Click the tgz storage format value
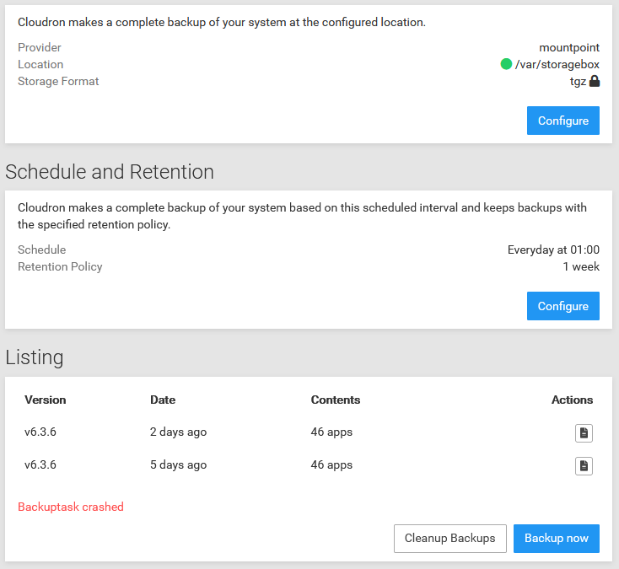 point(578,82)
